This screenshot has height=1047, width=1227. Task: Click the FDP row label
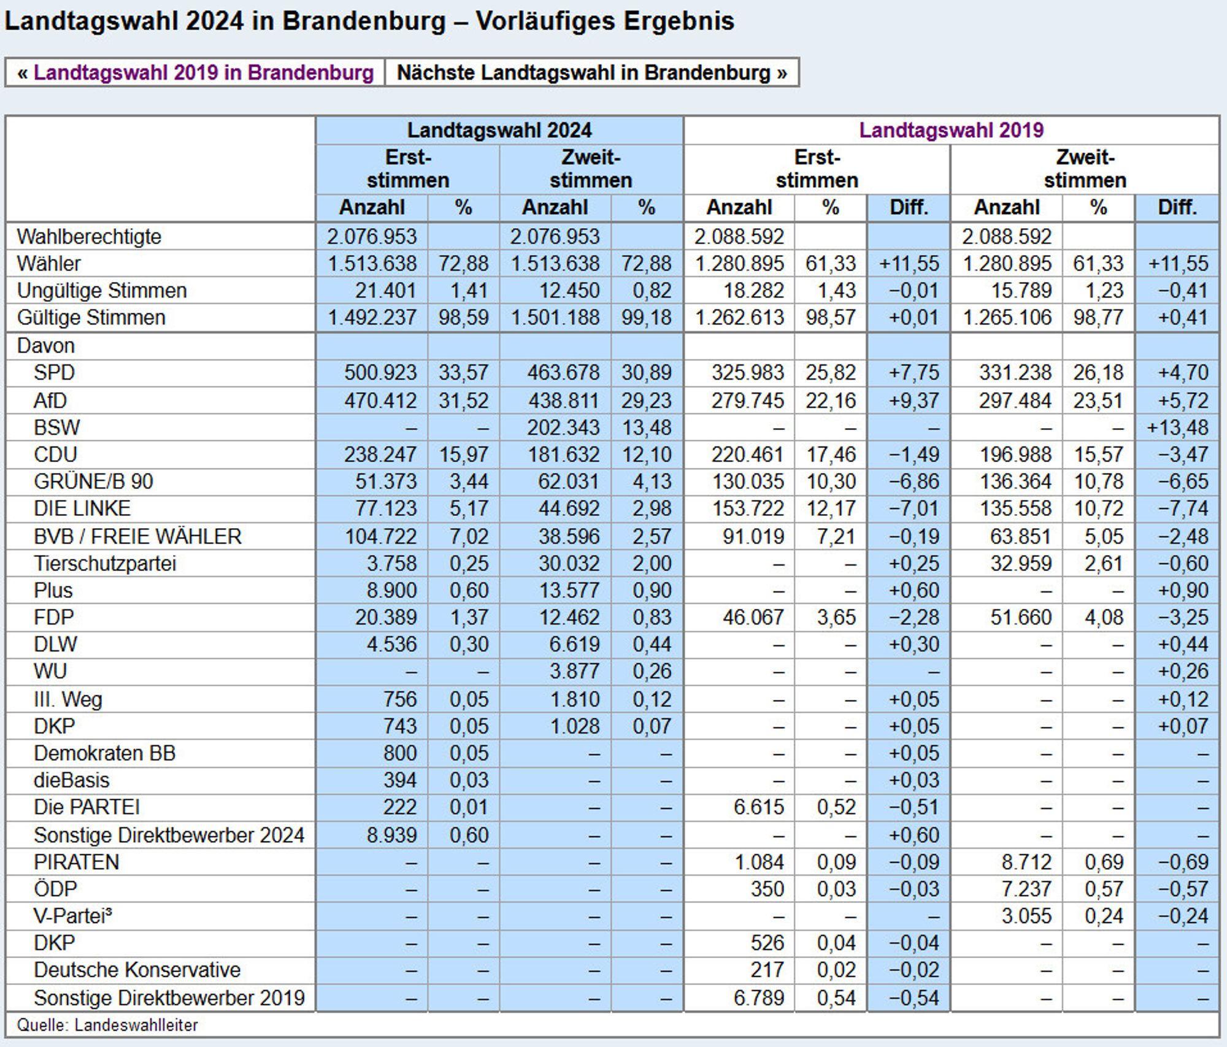54,617
